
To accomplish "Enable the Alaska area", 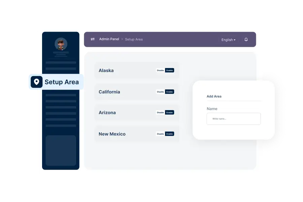I will (x=169, y=70).
